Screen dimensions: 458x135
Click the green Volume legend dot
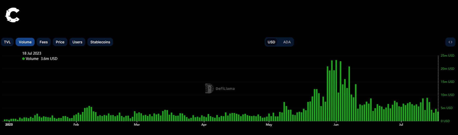point(23,59)
